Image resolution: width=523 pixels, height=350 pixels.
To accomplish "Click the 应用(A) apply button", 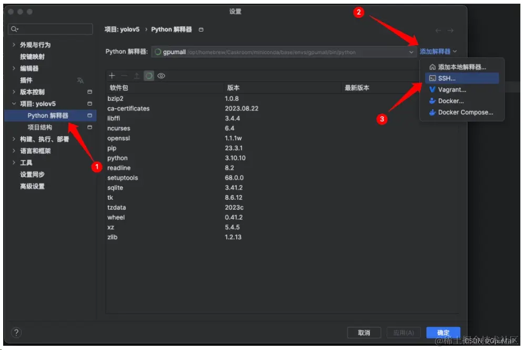I will coord(404,333).
